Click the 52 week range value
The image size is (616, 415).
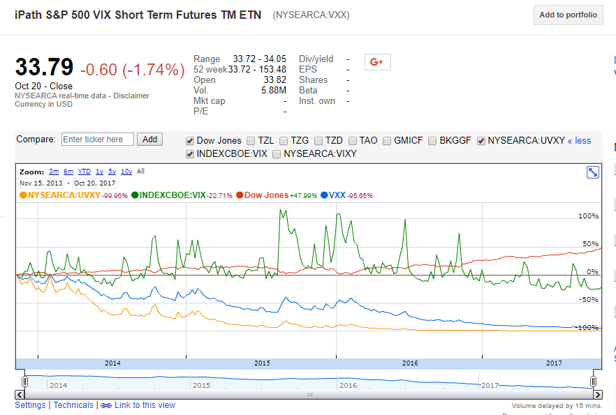coord(257,70)
